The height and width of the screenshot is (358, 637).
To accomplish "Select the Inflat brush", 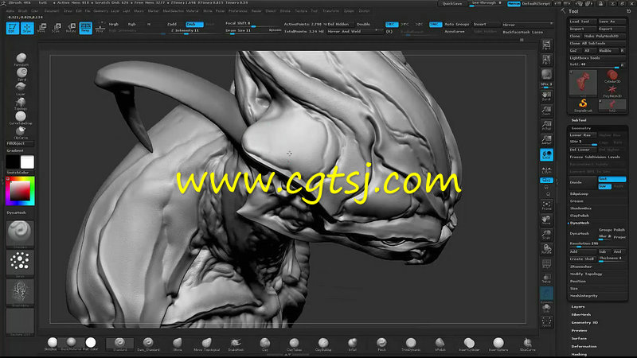I will tap(352, 344).
